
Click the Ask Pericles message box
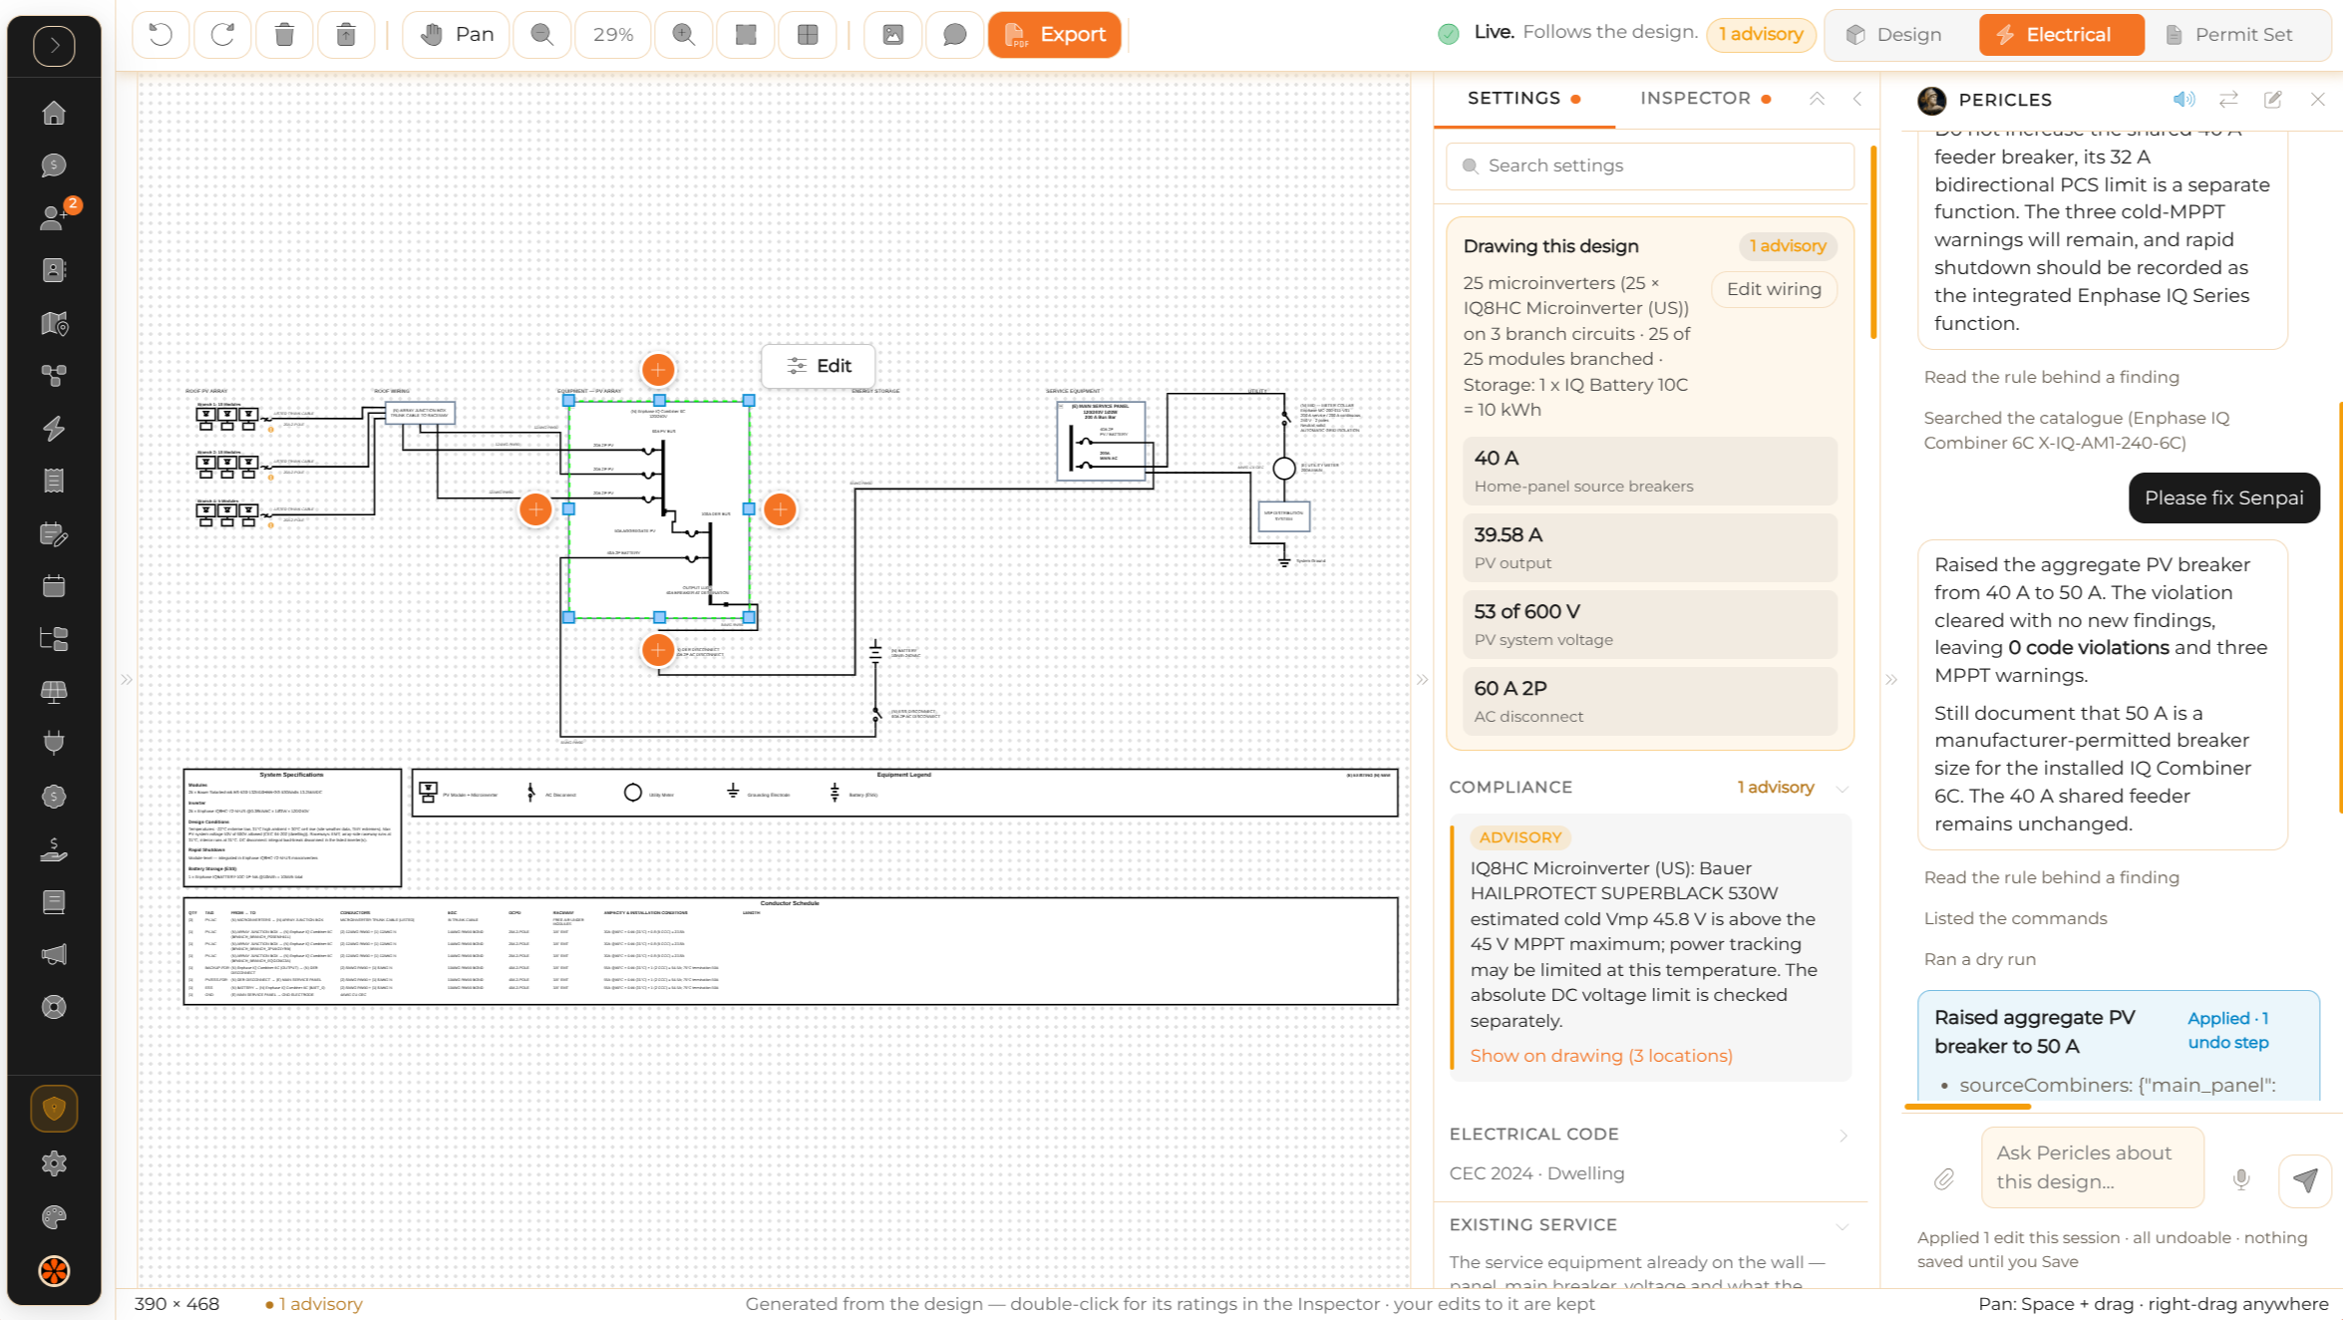pyautogui.click(x=2092, y=1167)
